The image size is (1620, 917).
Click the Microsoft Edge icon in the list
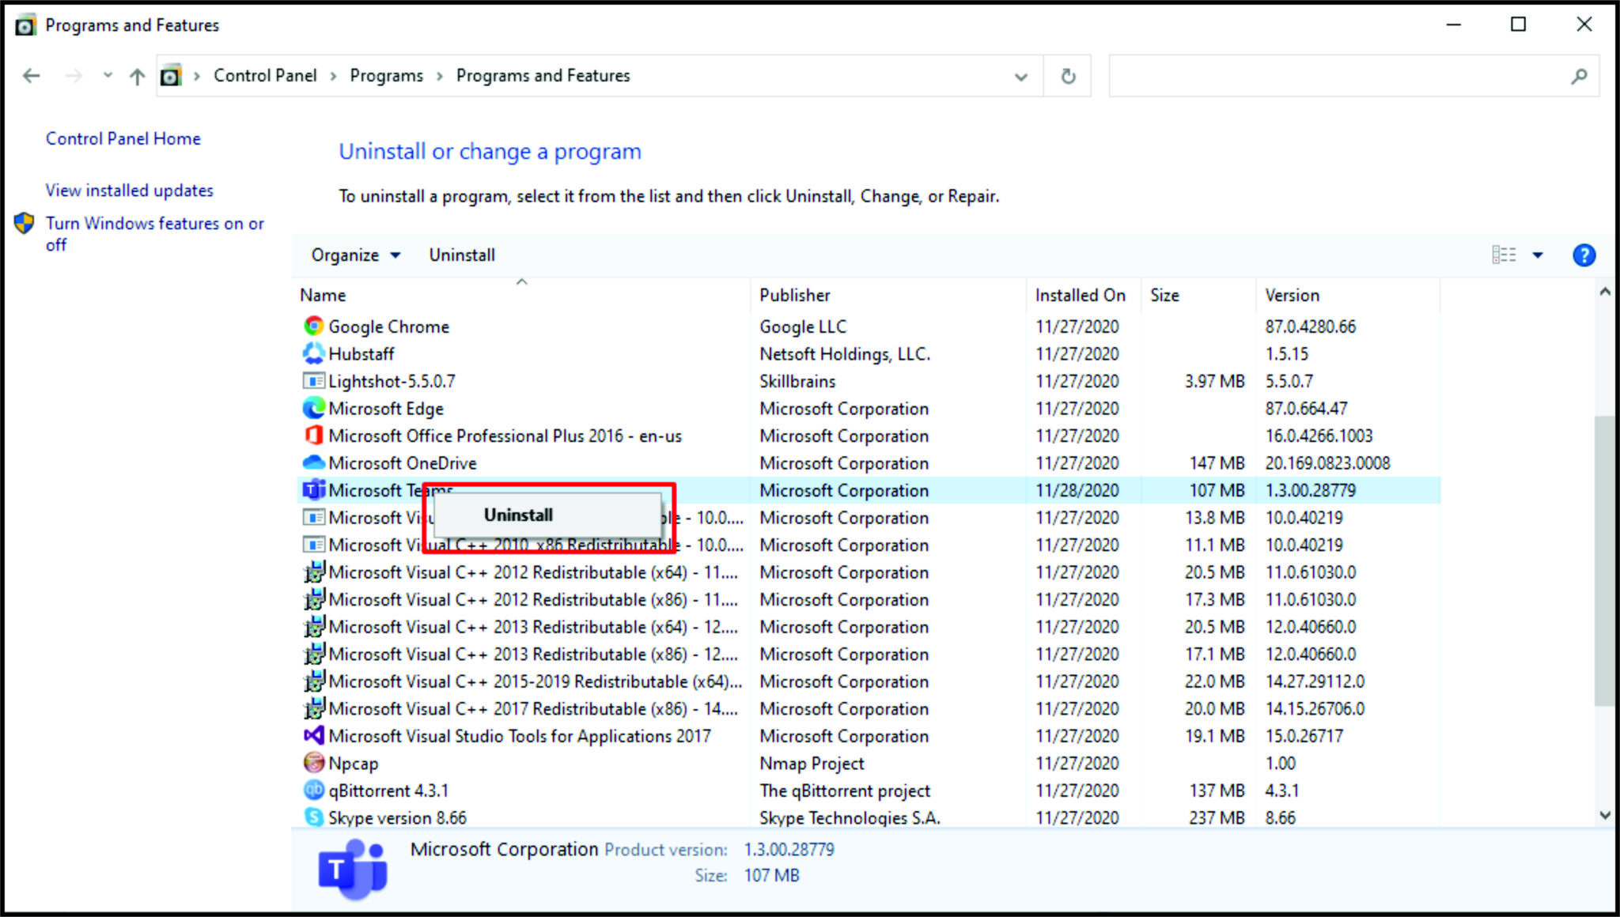coord(314,408)
